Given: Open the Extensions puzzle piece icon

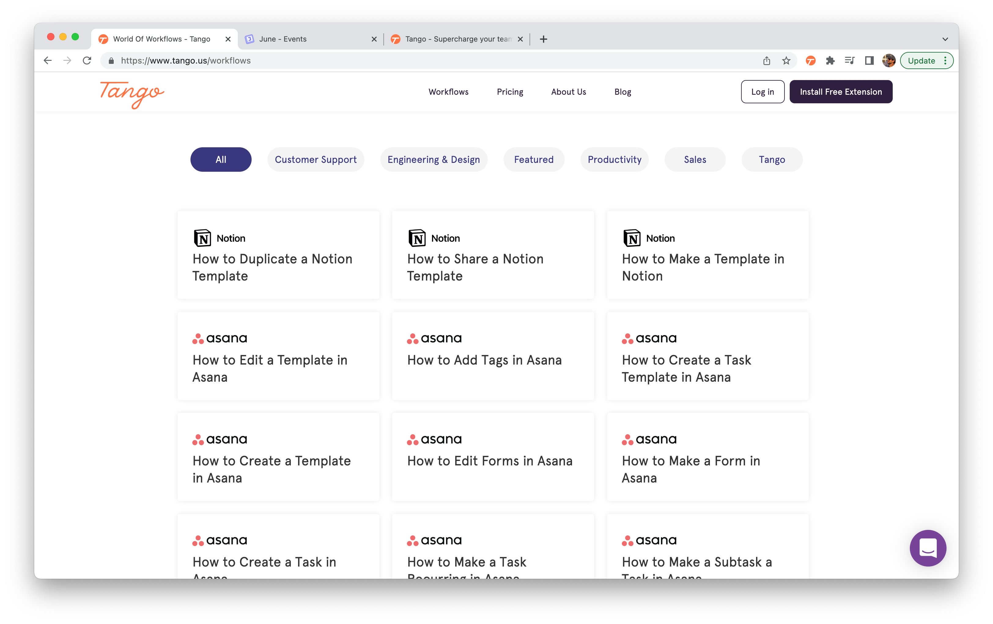Looking at the screenshot, I should [830, 61].
